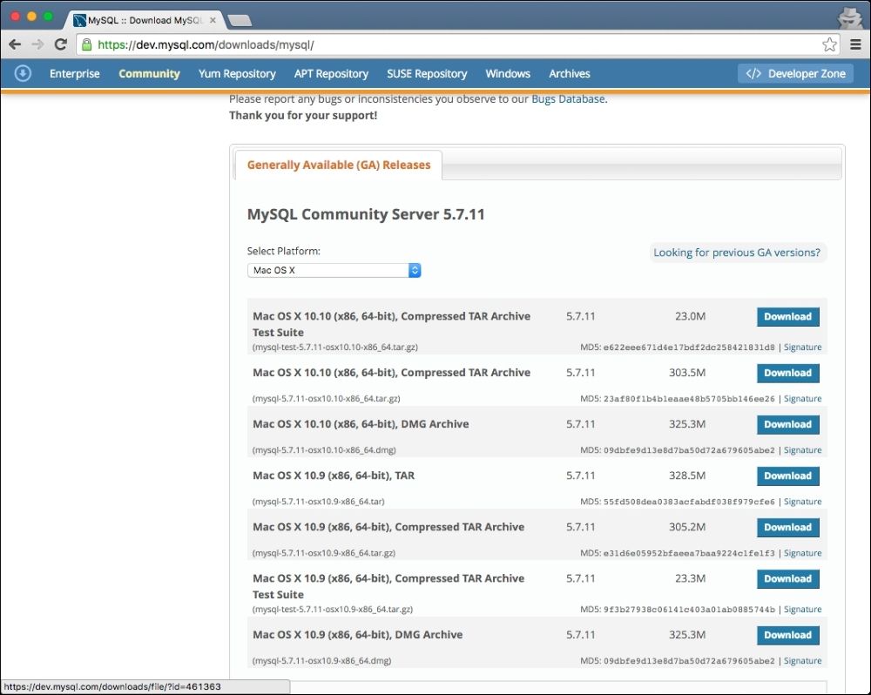Open the Developer Zone menu

[x=796, y=74]
